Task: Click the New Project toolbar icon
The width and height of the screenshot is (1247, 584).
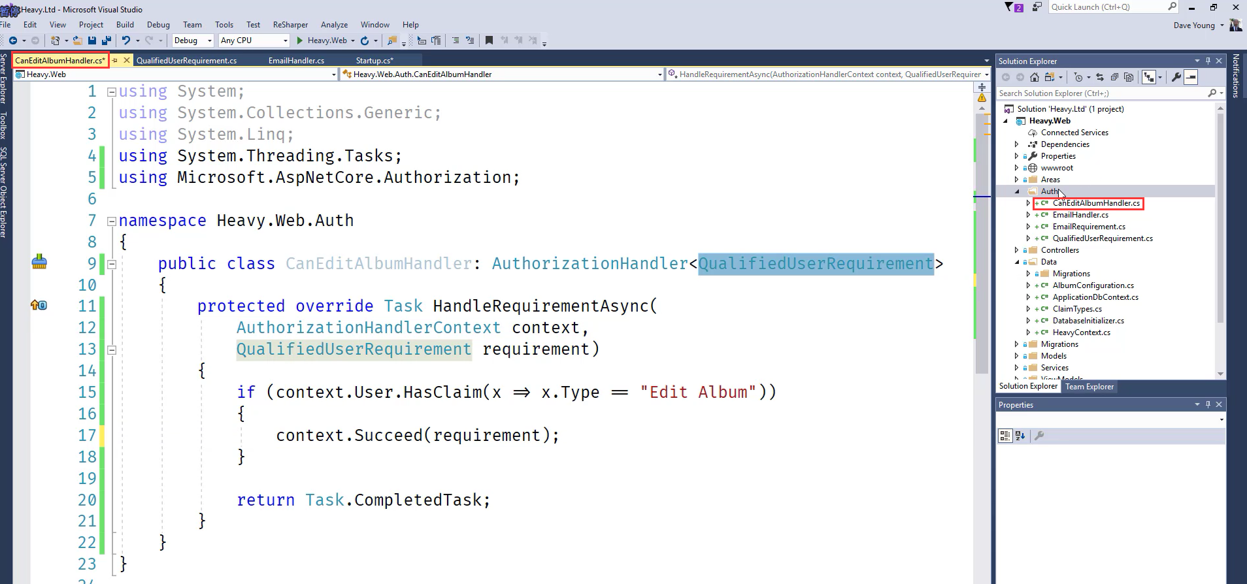Action: click(55, 41)
